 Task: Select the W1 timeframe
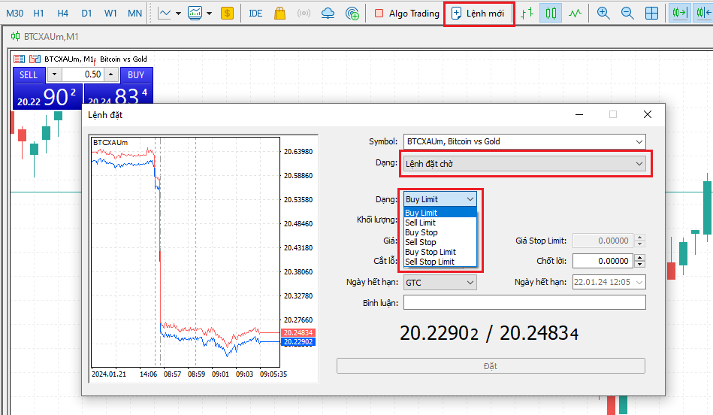click(110, 14)
